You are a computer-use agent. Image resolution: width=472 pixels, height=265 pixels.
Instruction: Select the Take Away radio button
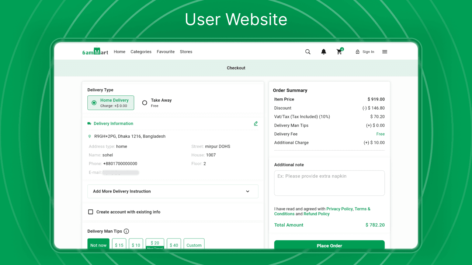click(145, 103)
